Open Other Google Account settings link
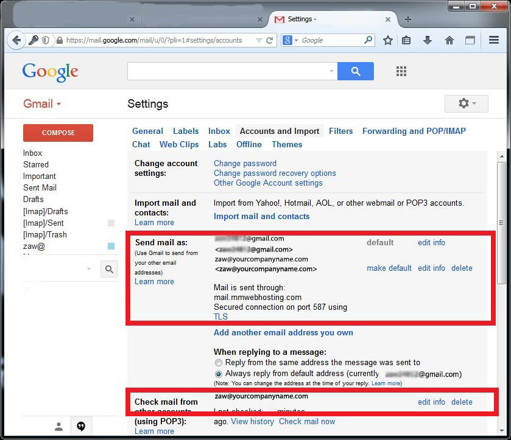 [268, 183]
